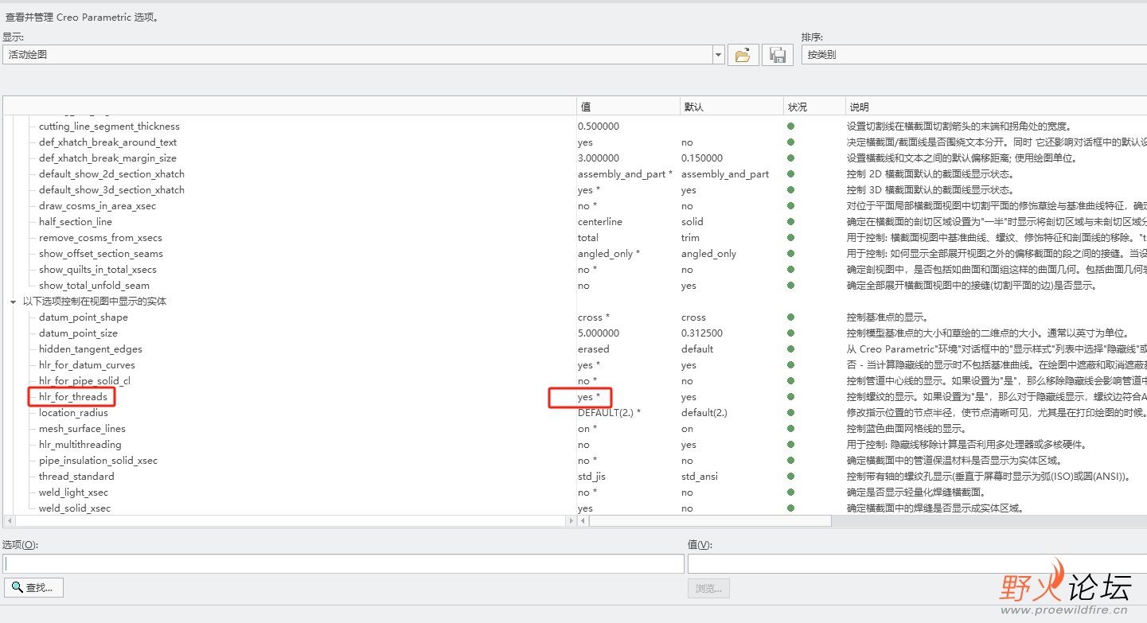Select the weld_light_xsec option
Viewport: 1147px width, 623px height.
[x=73, y=493]
